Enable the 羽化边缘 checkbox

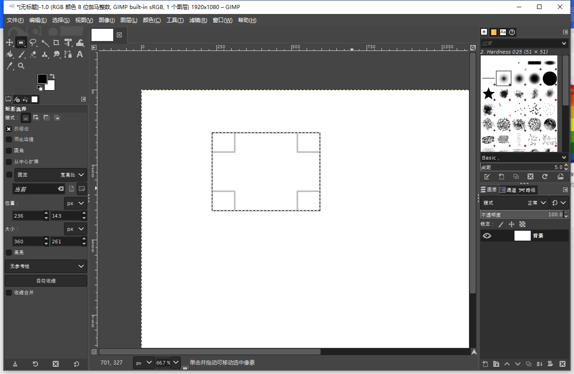tap(9, 139)
